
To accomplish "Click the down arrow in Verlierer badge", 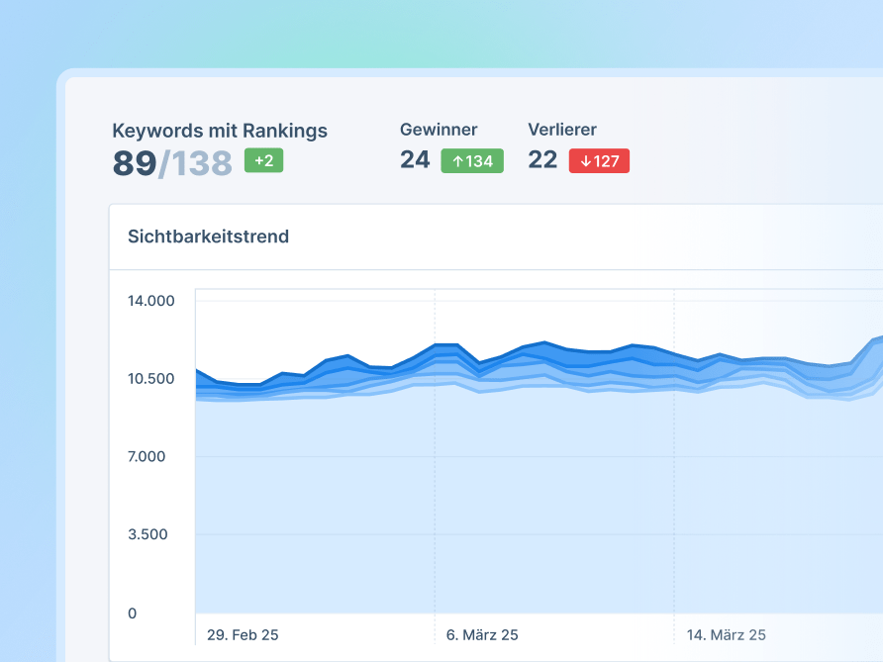I will point(586,161).
